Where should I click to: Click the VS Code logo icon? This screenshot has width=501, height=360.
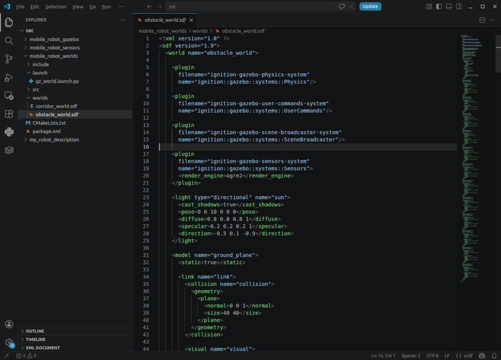(x=7, y=6)
